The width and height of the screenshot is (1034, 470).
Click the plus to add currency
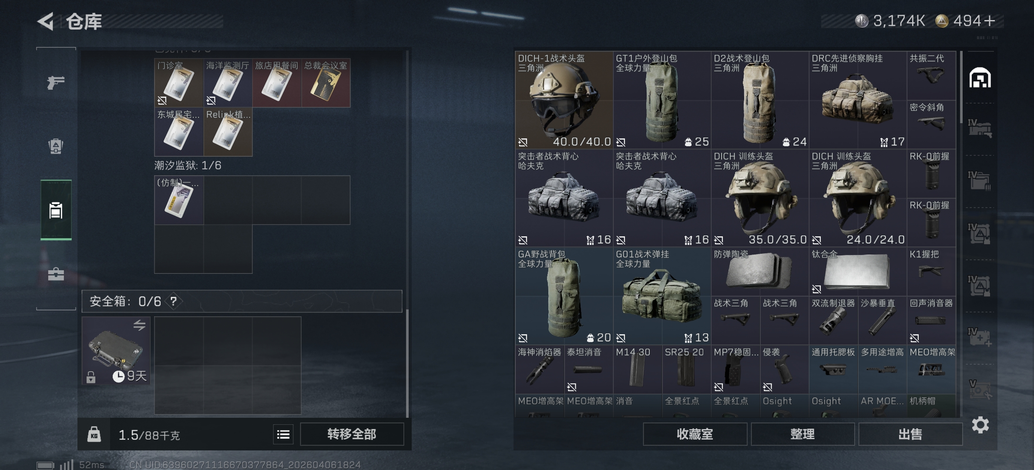tap(990, 21)
